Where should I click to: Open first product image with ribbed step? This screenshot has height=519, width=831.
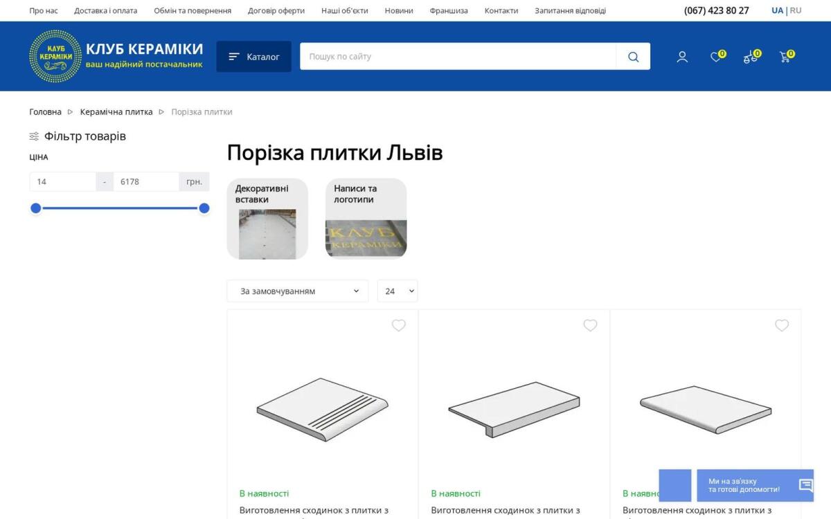pos(323,409)
